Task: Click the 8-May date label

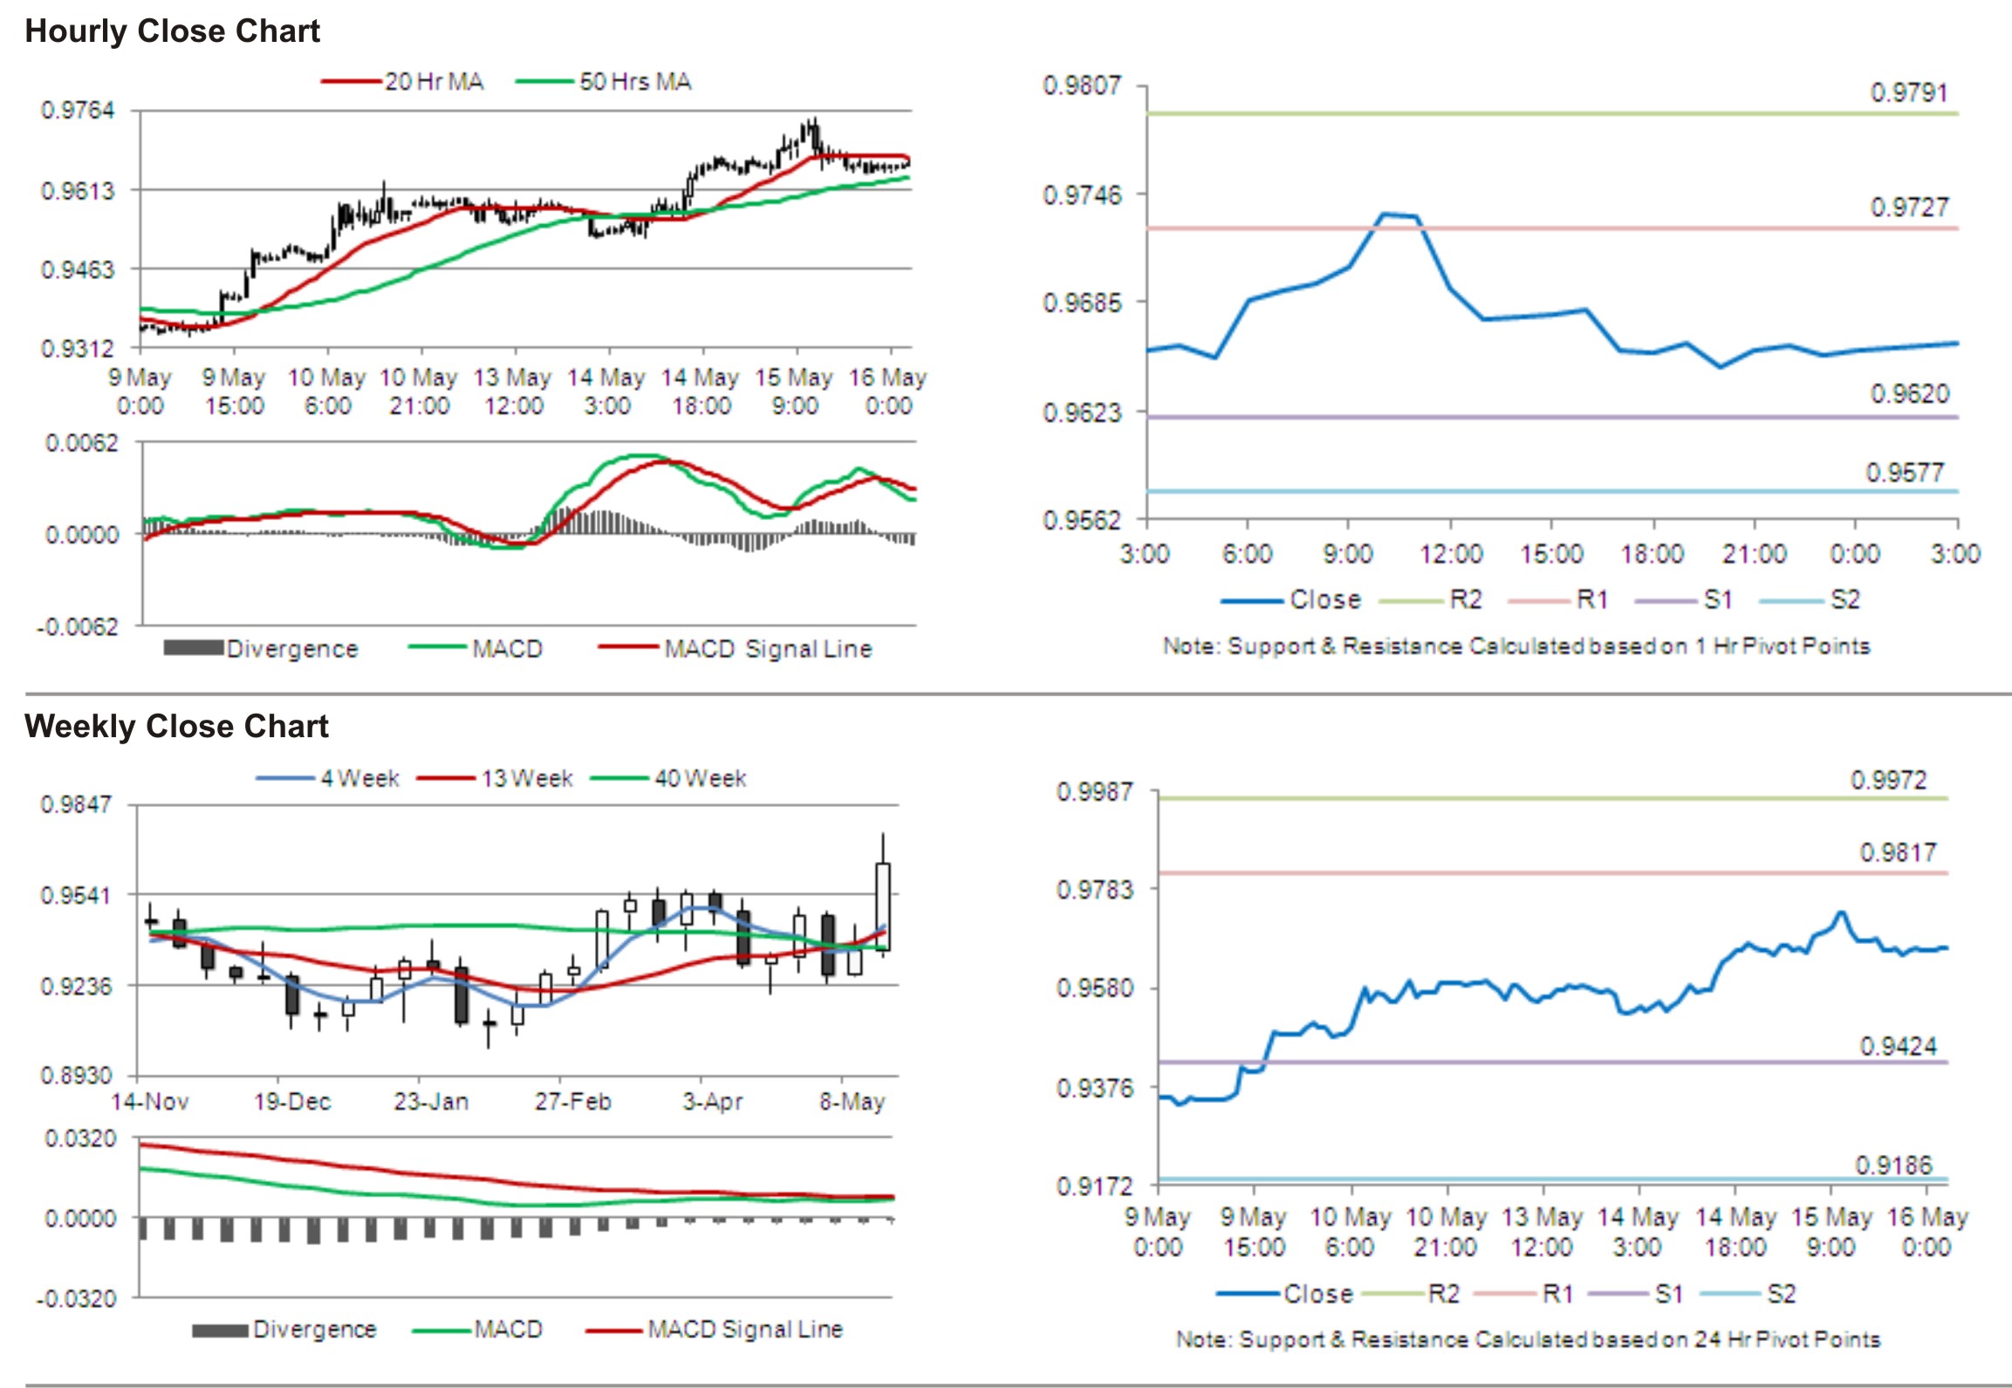Action: click(852, 1102)
